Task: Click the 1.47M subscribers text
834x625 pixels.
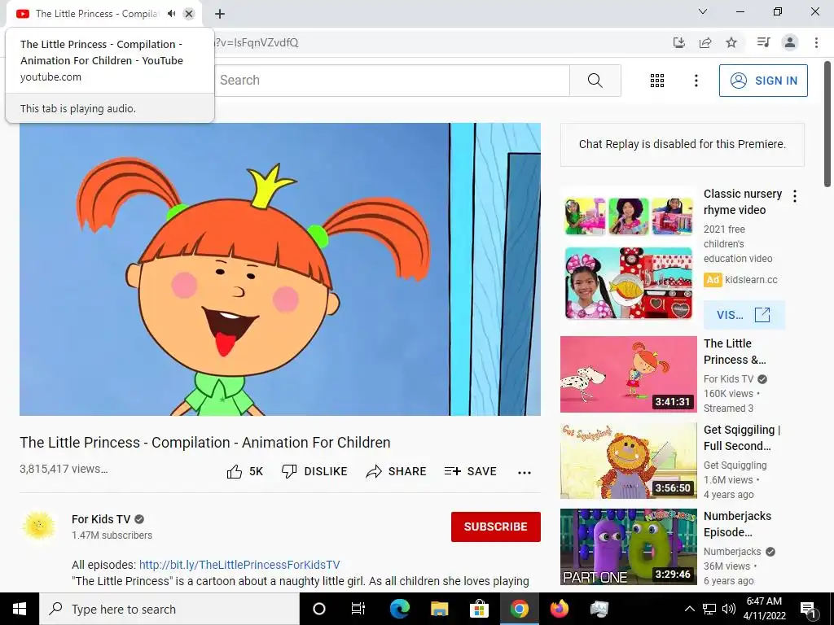Action: tap(112, 535)
